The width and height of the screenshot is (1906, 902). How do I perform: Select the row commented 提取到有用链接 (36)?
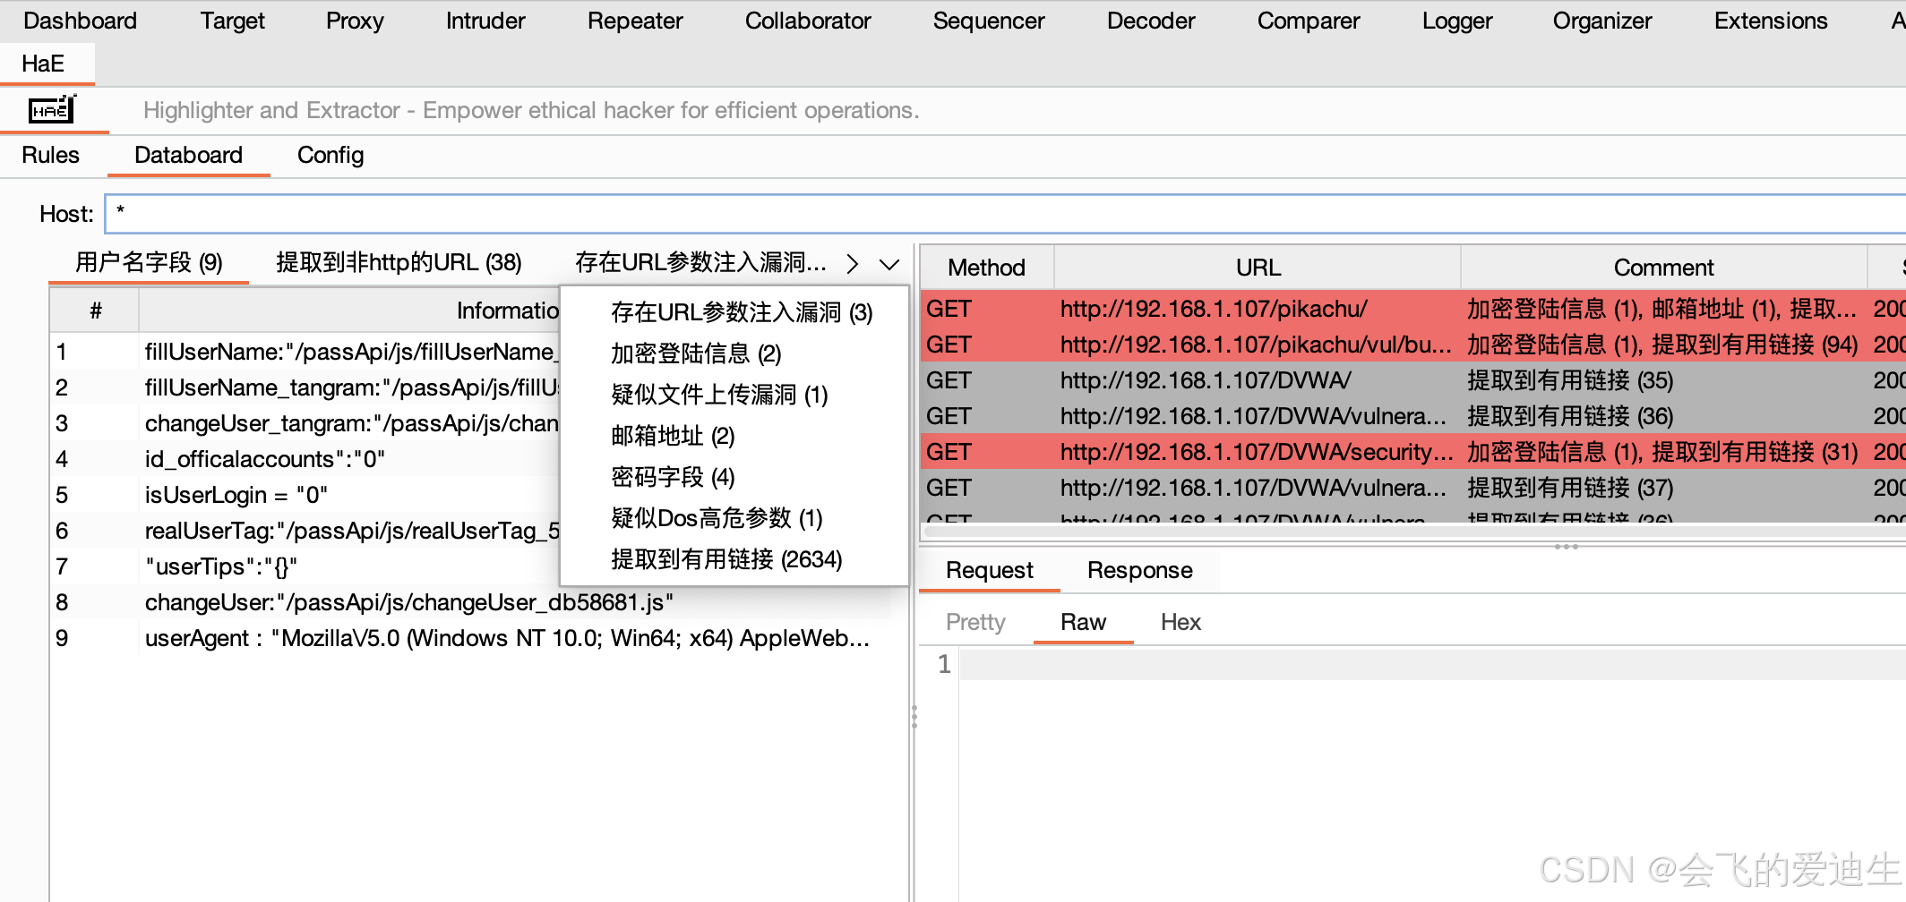click(1413, 416)
